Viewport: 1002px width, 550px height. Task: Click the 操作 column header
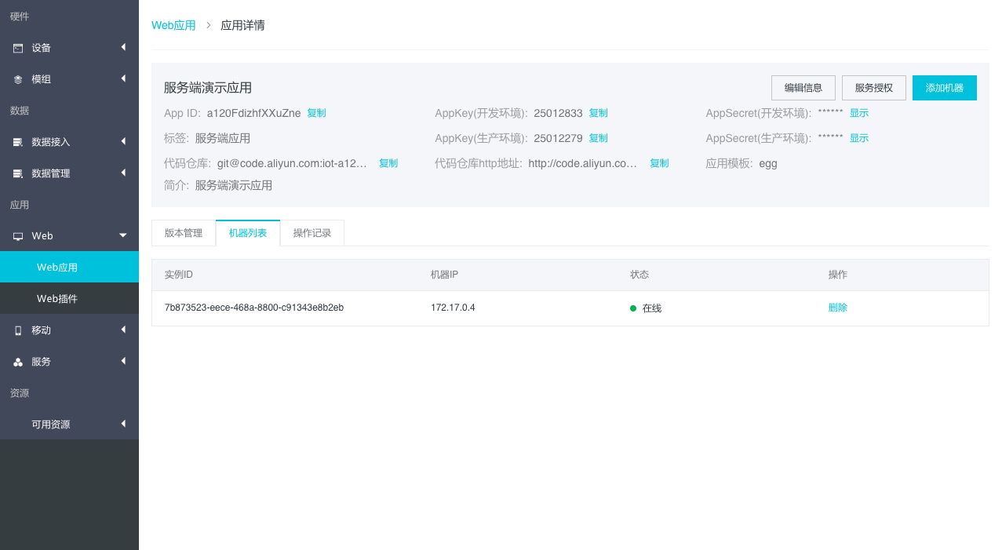tap(838, 275)
